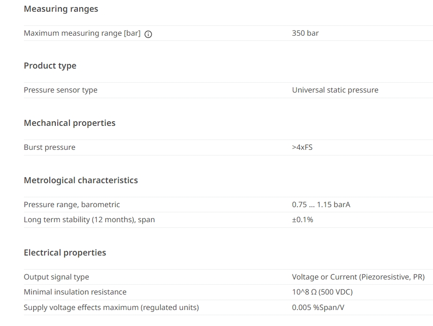Select the Measuring ranges heading

coord(61,9)
